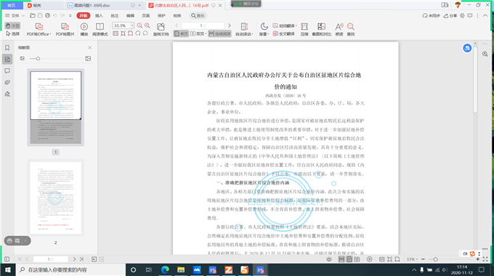Toggle 连续阅读 continuous reading
494x276 pixels.
point(219,33)
